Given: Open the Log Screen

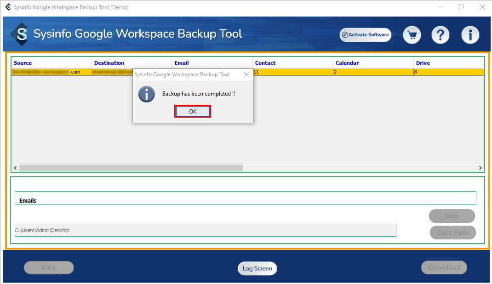Looking at the screenshot, I should 257,268.
